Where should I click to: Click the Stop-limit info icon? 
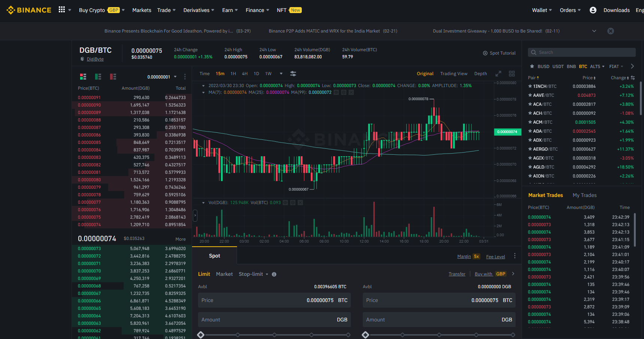tap(274, 274)
